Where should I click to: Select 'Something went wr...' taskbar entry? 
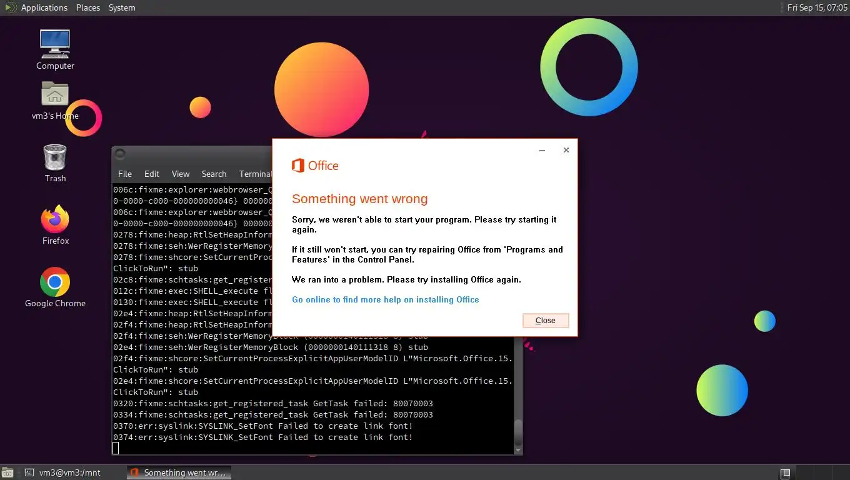tap(179, 472)
